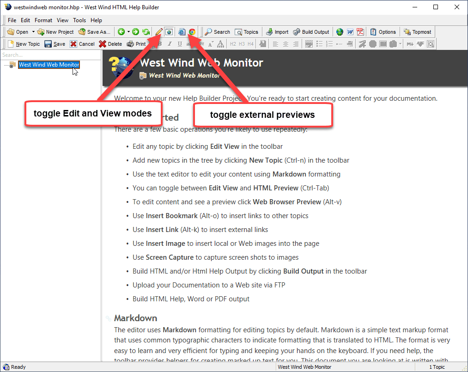The width and height of the screenshot is (468, 372).
Task: Apply underline formatting
Action: (x=180, y=44)
